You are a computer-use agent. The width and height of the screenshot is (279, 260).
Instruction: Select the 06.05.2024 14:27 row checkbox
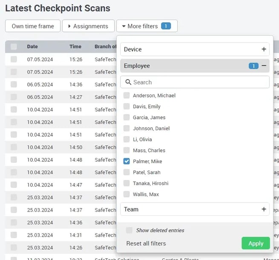point(14,97)
